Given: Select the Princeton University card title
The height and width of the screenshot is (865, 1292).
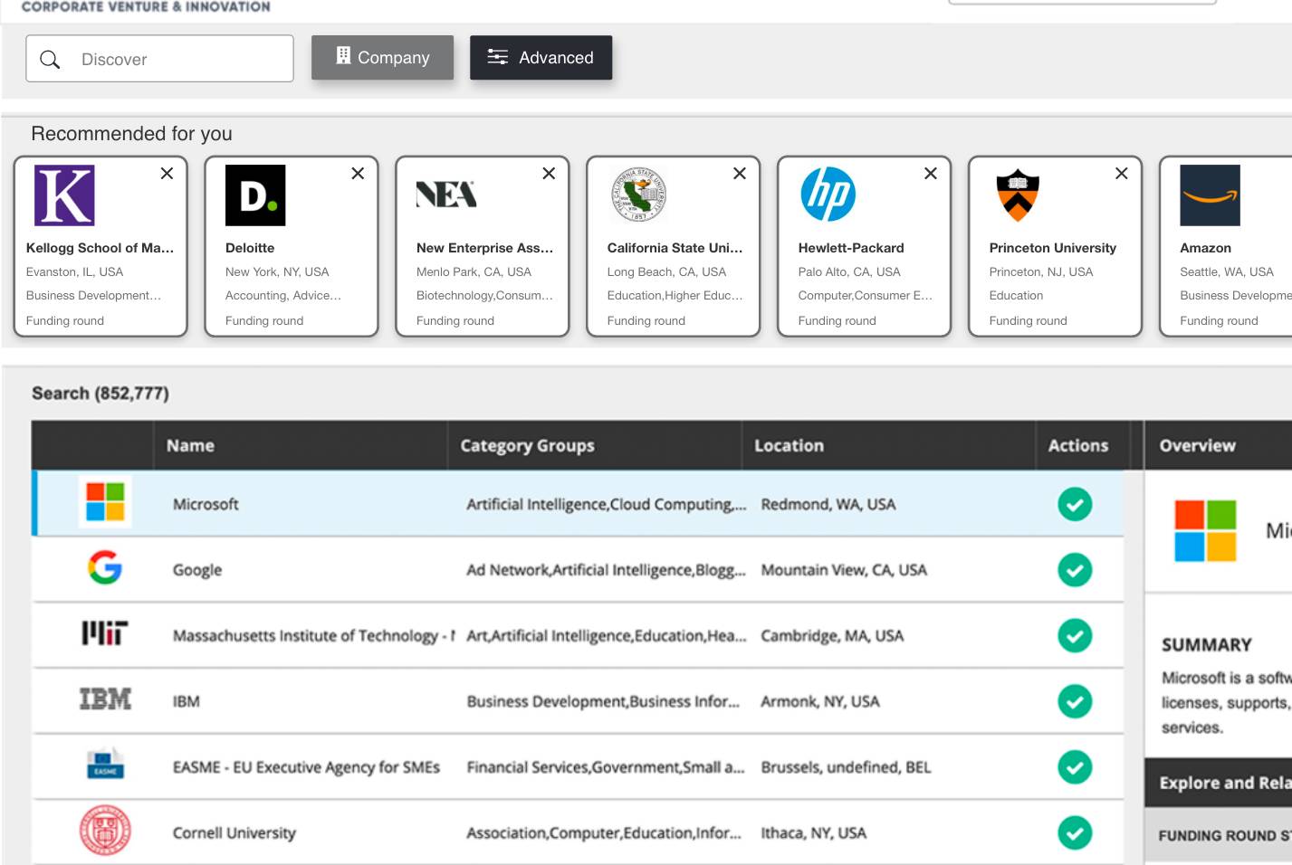Looking at the screenshot, I should [x=1053, y=248].
